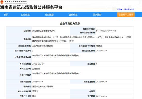Click the 海南省住房和城乡建设厅 header text

[x=16, y=2]
